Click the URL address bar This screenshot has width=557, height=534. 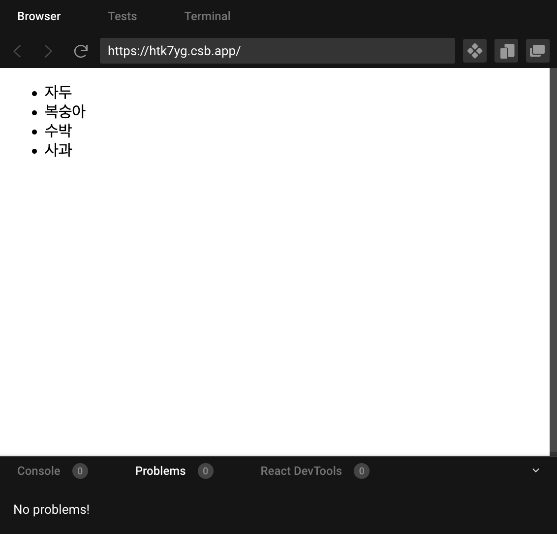pos(277,51)
